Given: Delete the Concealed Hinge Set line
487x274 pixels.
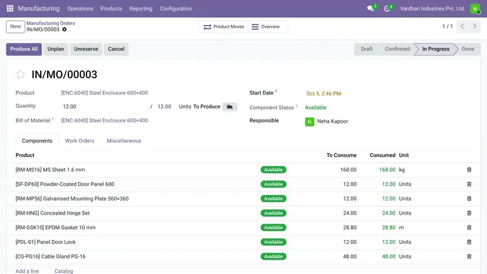Looking at the screenshot, I should tap(469, 213).
